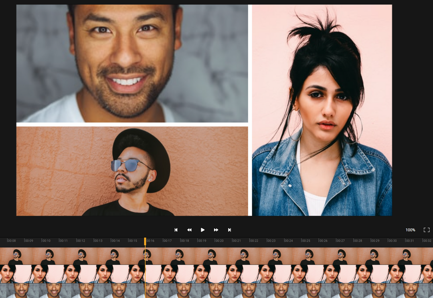Click the 100% zoom level control
Screen dimensions: 433x298
[x=411, y=230]
